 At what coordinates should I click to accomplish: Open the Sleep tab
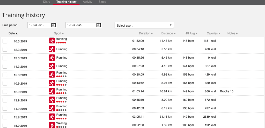[x=102, y=2]
